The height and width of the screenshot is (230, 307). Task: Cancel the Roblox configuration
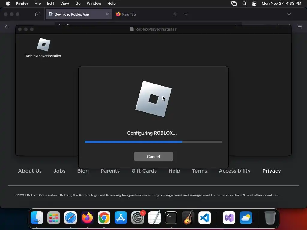click(x=153, y=156)
